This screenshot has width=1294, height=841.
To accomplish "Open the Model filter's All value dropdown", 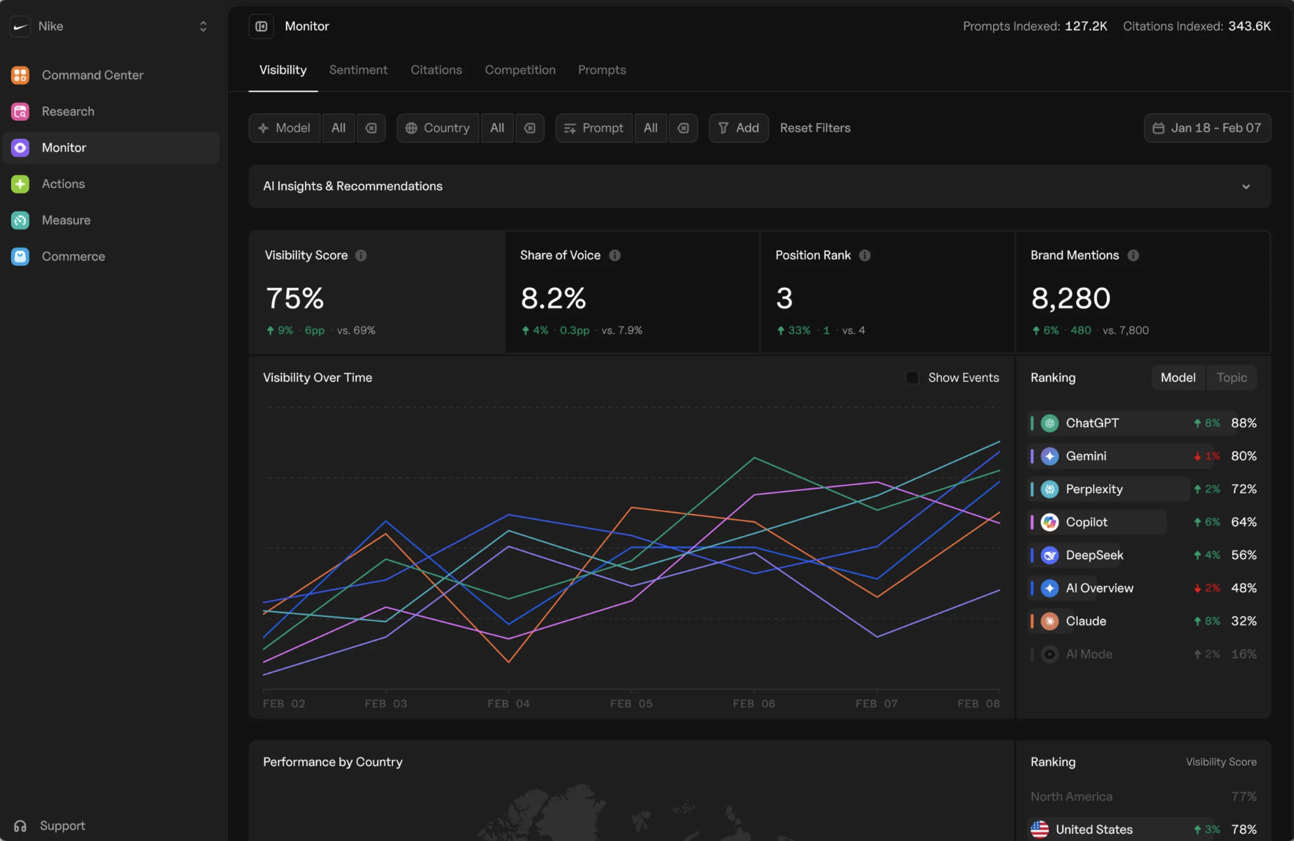I will point(338,128).
